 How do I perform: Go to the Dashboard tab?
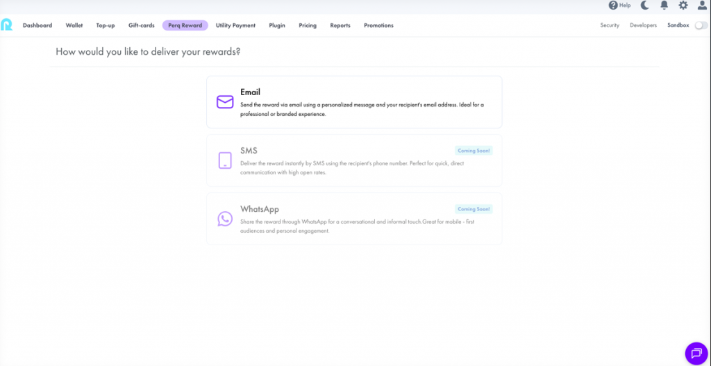[37, 26]
